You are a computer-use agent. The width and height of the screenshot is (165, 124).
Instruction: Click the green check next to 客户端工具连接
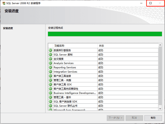pyautogui.click(x=51, y=76)
